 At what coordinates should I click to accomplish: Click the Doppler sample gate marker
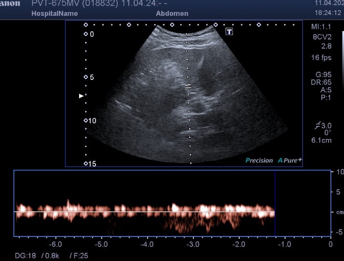pyautogui.click(x=188, y=86)
